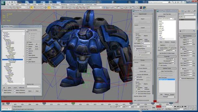Click the Undo icon in the main toolbar

point(4,8)
